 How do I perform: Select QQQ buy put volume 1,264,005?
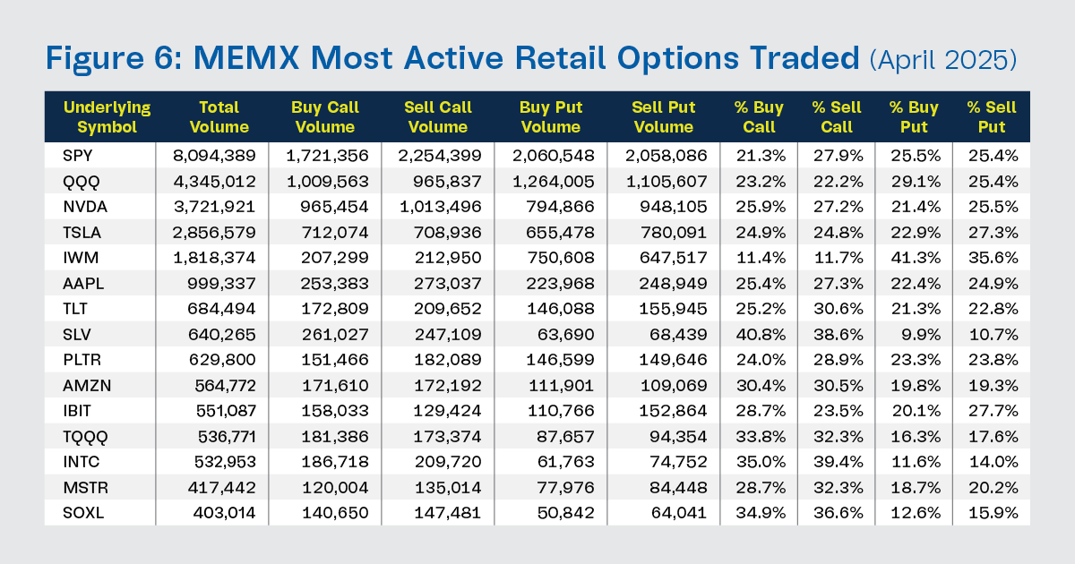(x=547, y=183)
